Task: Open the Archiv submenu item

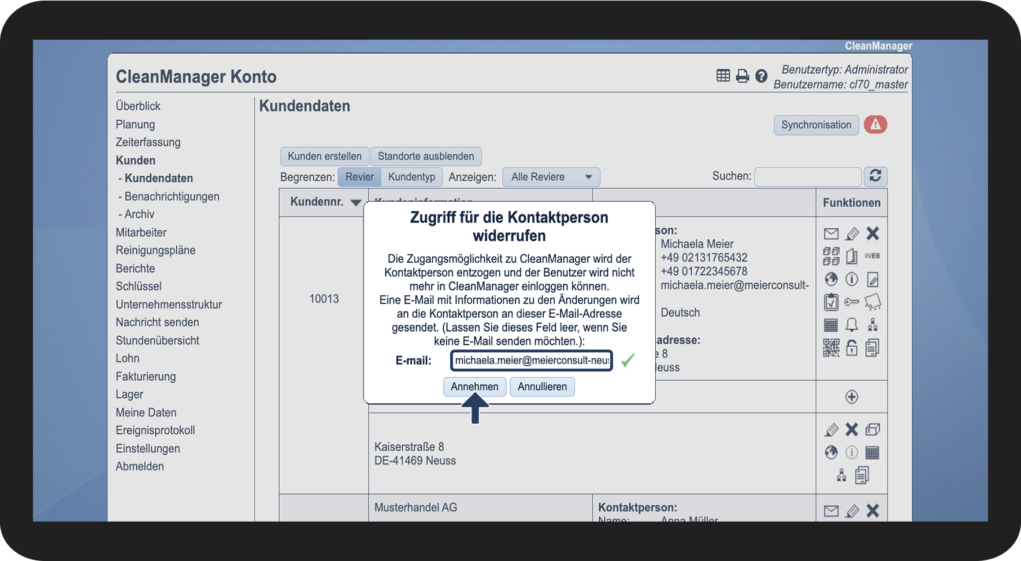Action: 139,214
